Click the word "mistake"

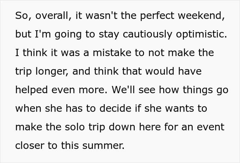pos(112,53)
